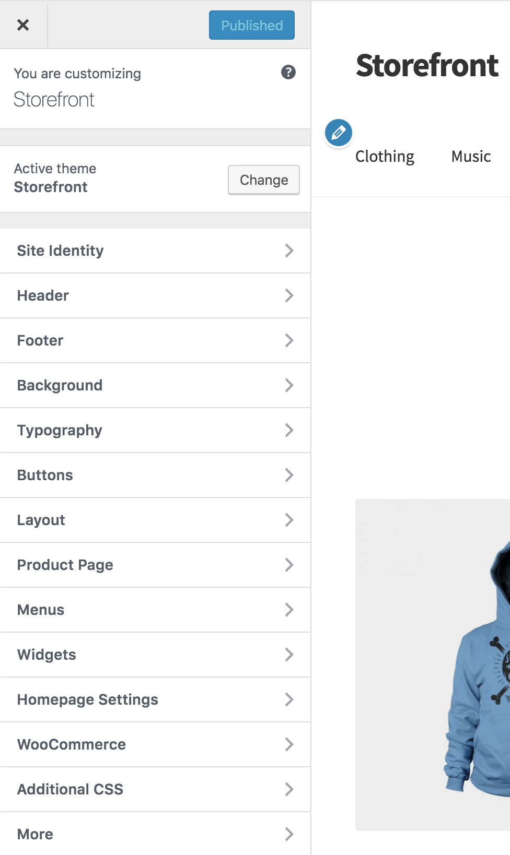Viewport: 510px width, 855px height.
Task: Change the active Storefront theme
Action: [263, 180]
